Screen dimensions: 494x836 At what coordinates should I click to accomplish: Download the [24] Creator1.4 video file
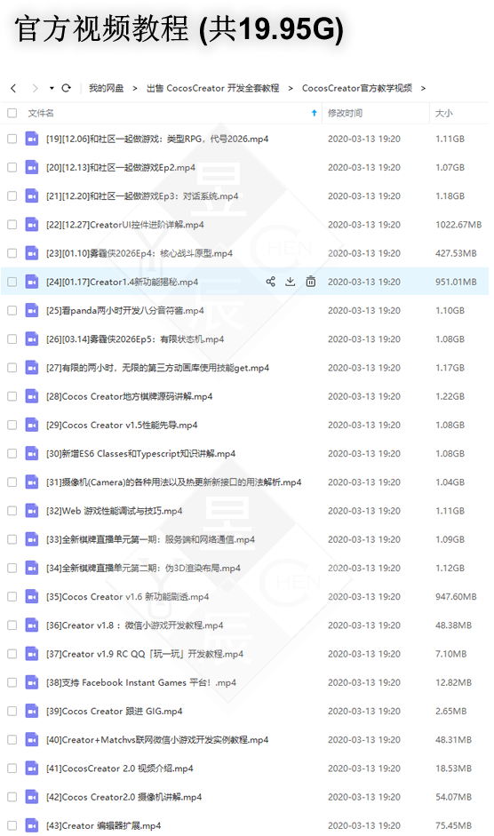(x=291, y=282)
